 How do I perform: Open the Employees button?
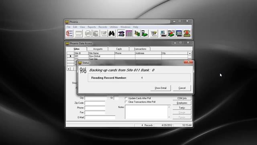182,103
